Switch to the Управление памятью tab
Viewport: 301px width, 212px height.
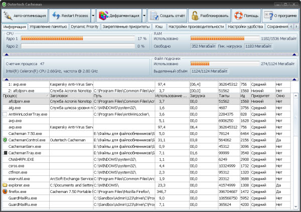point(47,26)
